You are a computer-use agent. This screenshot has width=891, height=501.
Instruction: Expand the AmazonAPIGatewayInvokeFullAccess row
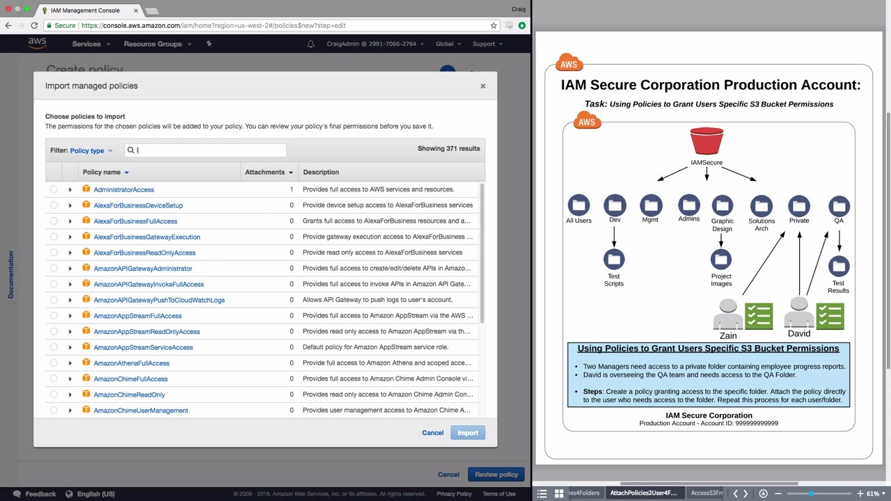click(x=70, y=284)
